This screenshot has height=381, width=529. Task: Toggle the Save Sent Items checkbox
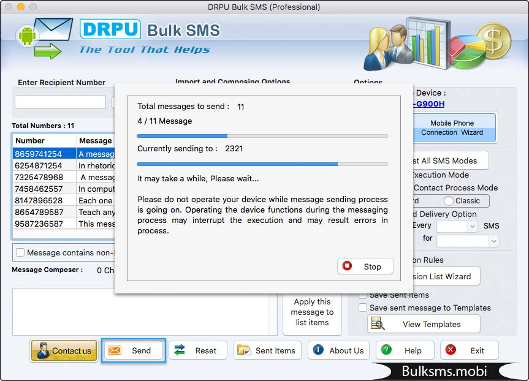[363, 295]
